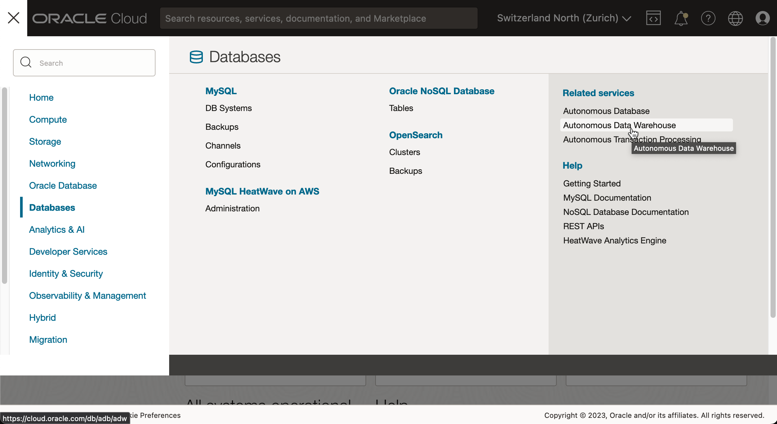Open the REST APIs help link
This screenshot has height=424, width=777.
click(584, 226)
